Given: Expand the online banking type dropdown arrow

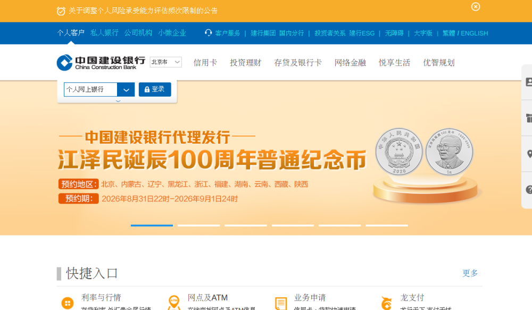Looking at the screenshot, I should (x=126, y=89).
